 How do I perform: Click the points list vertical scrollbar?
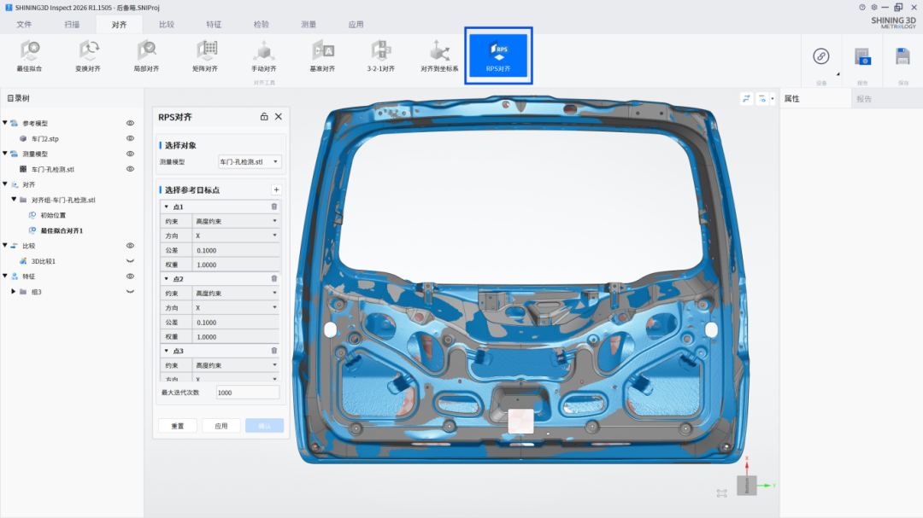click(x=281, y=238)
